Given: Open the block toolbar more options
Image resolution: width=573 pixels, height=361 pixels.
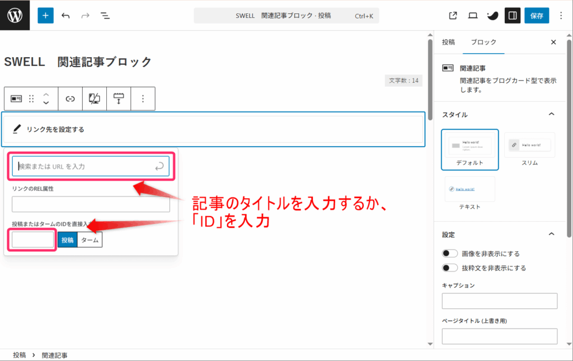Looking at the screenshot, I should 143,99.
